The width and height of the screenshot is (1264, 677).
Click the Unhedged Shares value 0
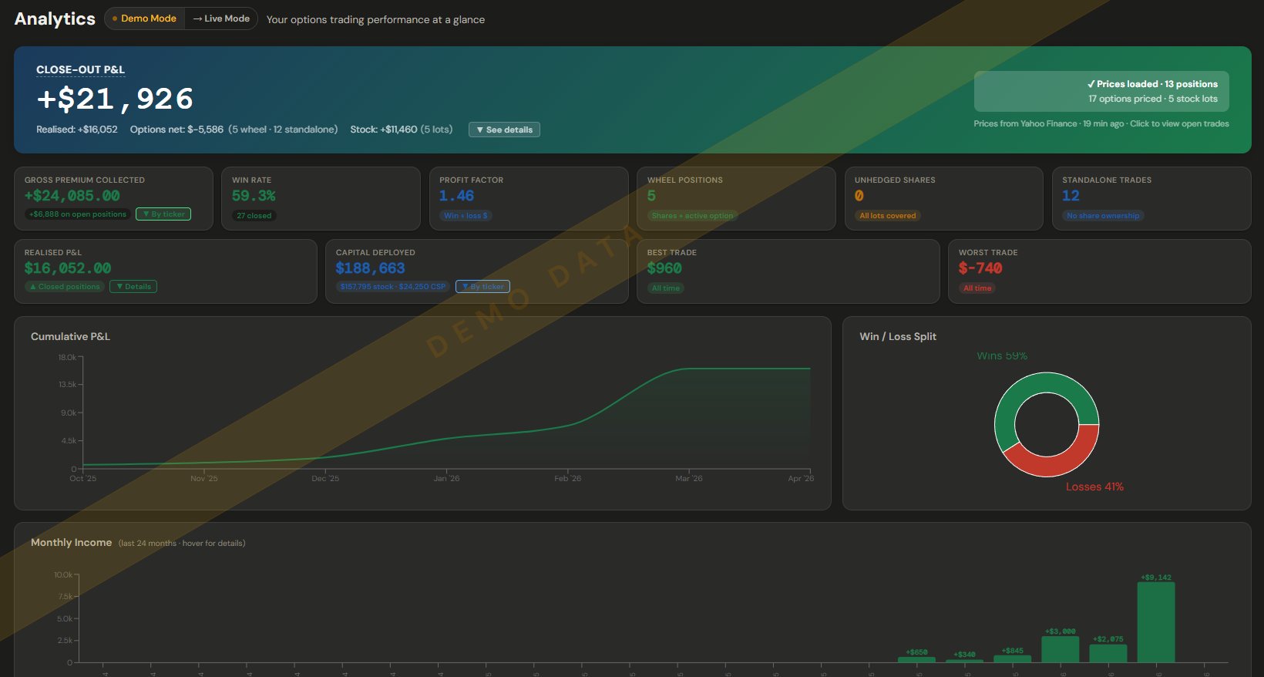click(859, 196)
